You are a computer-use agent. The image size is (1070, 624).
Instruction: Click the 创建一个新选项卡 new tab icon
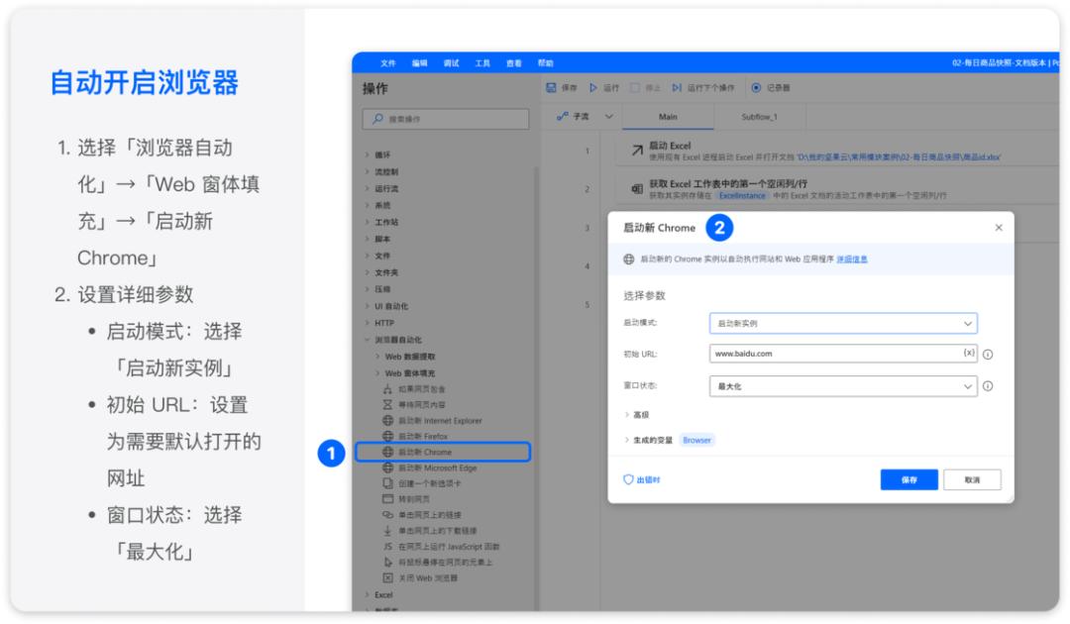click(x=387, y=482)
